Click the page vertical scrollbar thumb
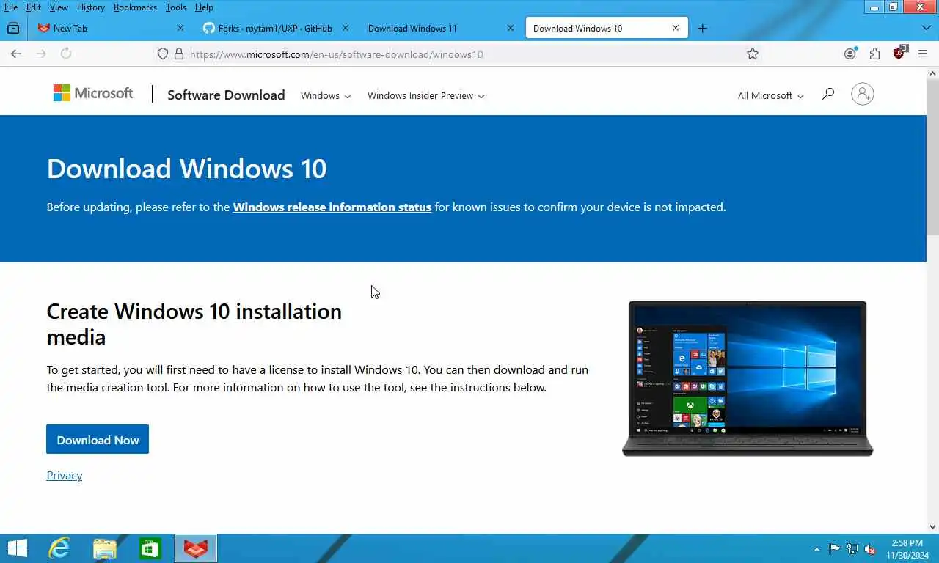 [x=932, y=158]
